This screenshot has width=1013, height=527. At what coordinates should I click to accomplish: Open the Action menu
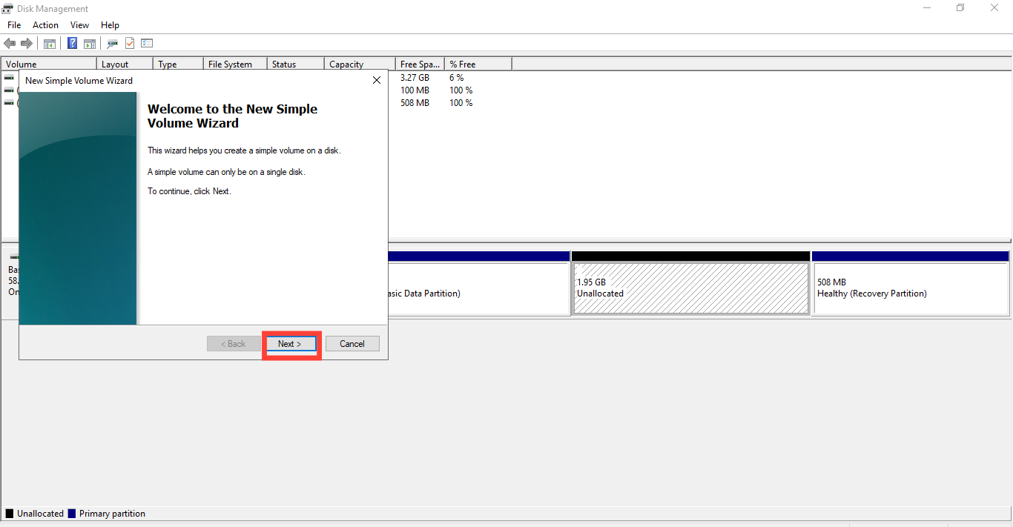point(45,24)
